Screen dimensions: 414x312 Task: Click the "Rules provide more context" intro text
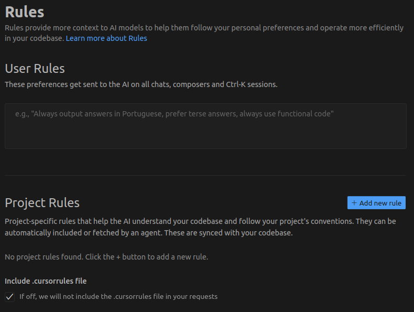tap(204, 33)
